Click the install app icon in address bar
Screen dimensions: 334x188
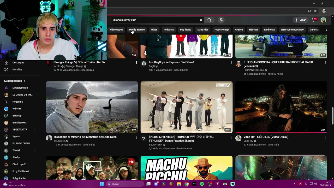coord(309,11)
